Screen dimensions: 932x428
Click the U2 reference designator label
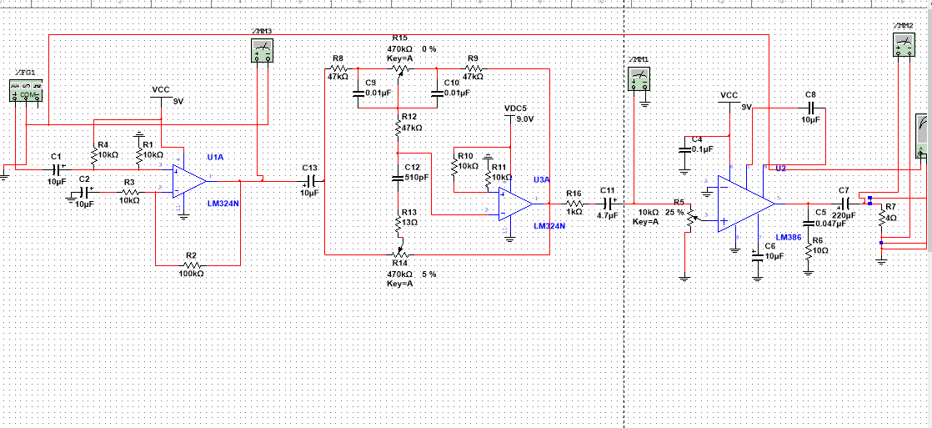(x=781, y=169)
